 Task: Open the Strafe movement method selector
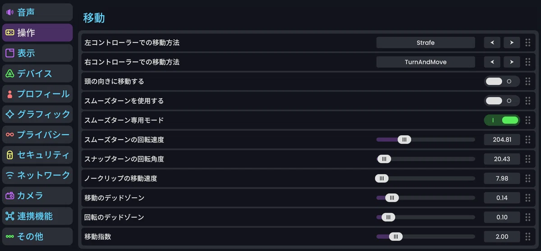(x=426, y=43)
